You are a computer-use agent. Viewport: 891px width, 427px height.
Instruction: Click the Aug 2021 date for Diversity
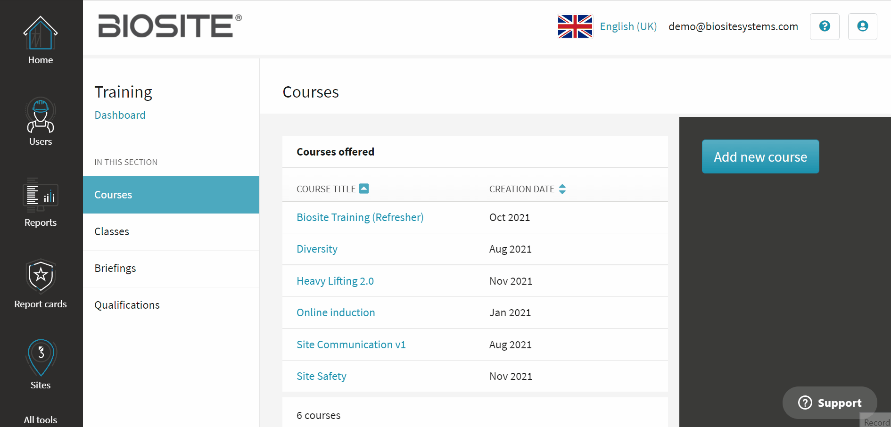[x=511, y=249]
